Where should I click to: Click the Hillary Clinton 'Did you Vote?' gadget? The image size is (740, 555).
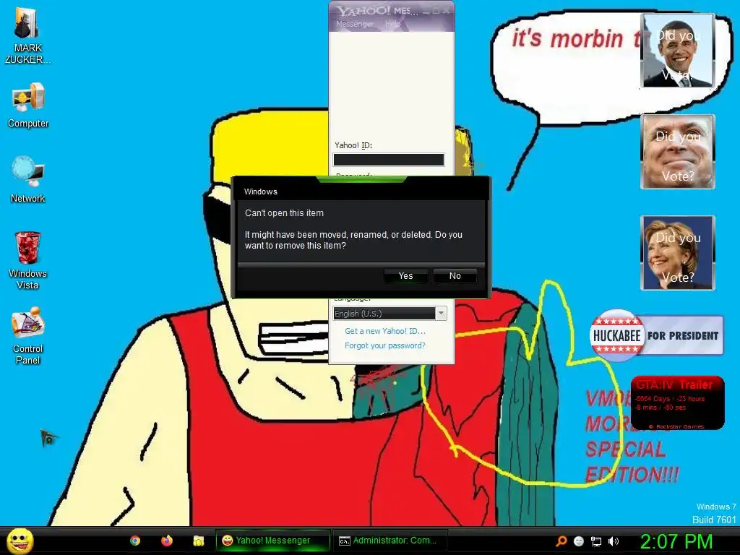point(678,253)
